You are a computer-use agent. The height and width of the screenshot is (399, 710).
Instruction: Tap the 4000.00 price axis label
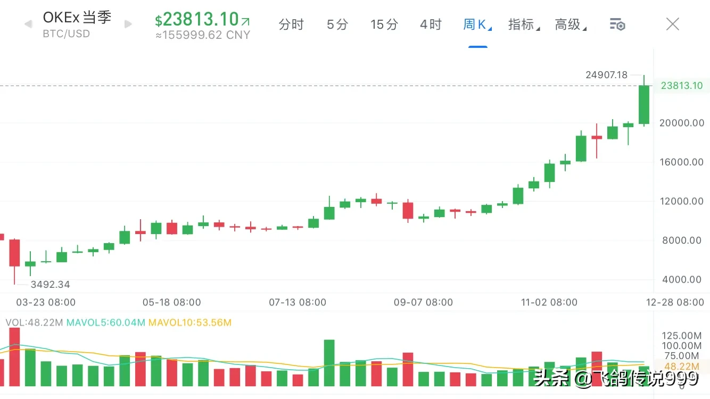(682, 279)
